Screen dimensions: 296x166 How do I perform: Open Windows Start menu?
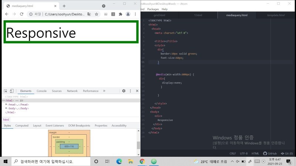coord(6,162)
